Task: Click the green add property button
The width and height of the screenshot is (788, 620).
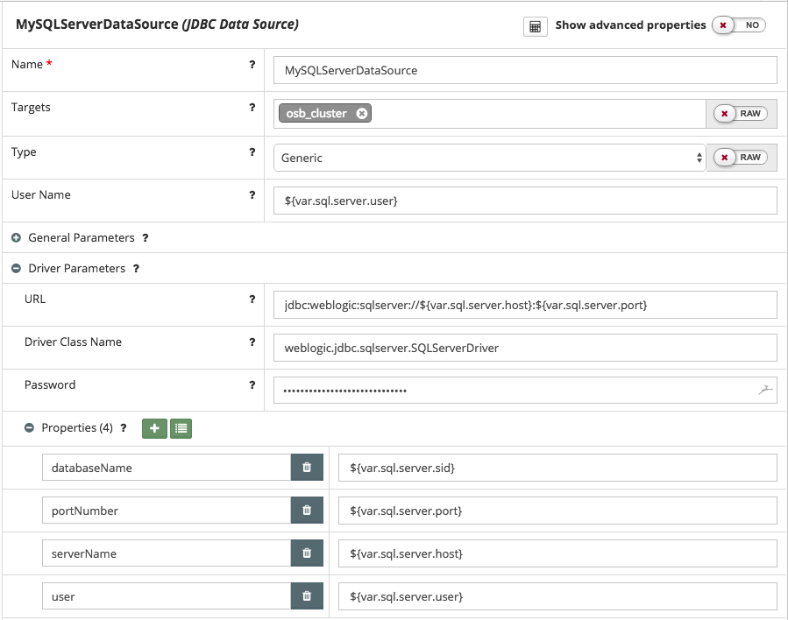Action: [x=154, y=428]
